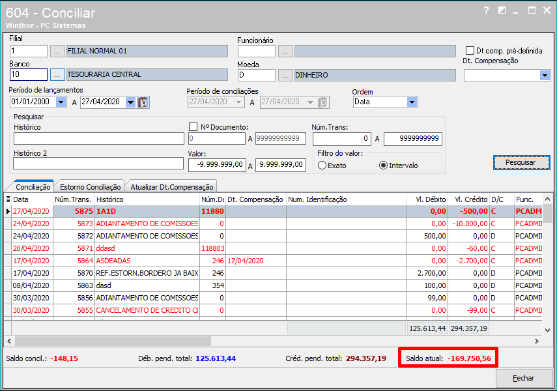Tick the Nº Documento checkbox
Viewport: 557px width, 391px height.
tap(193, 127)
